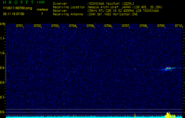Click the 0701 time marker
This screenshot has height=118, width=185.
20,26
